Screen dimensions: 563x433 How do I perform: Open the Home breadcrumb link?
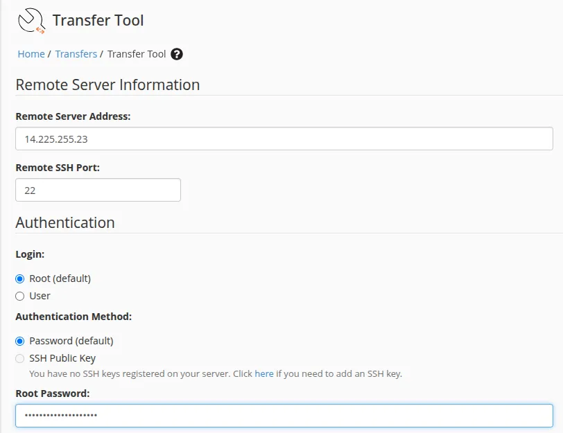(31, 53)
